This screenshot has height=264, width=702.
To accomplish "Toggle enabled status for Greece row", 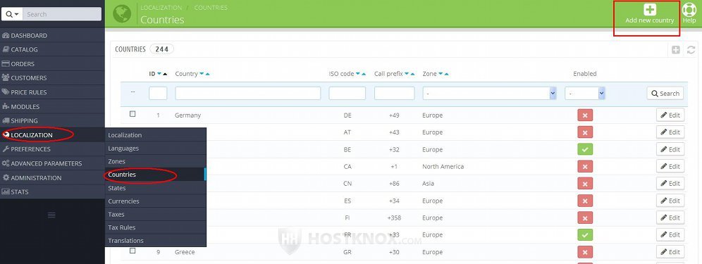I will click(585, 252).
